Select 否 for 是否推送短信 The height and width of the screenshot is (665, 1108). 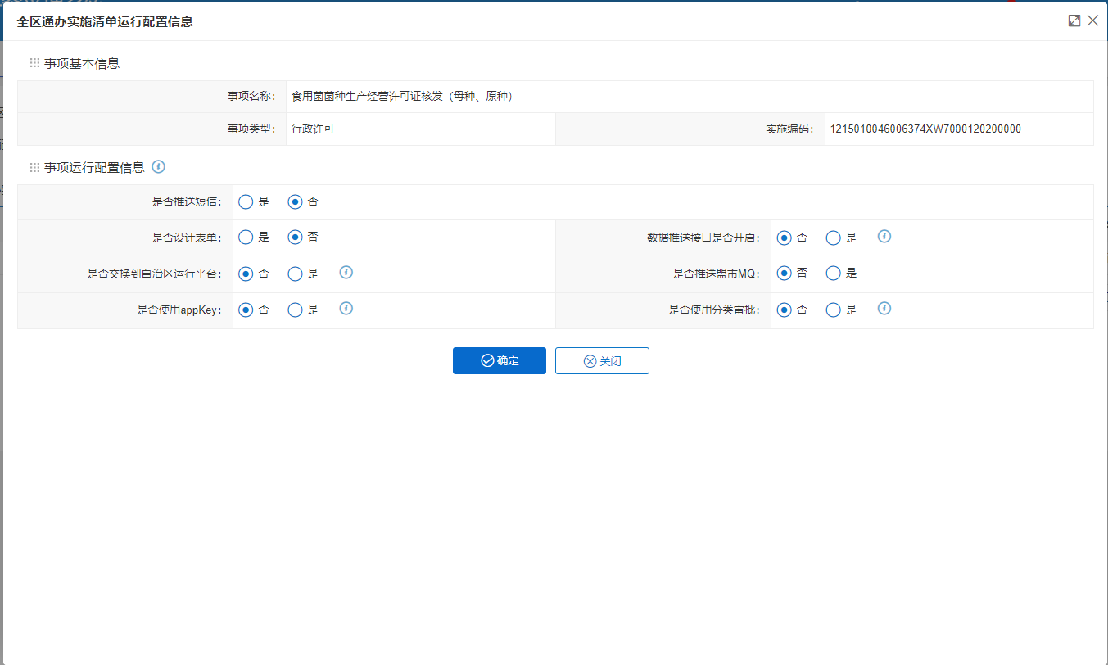(x=295, y=202)
